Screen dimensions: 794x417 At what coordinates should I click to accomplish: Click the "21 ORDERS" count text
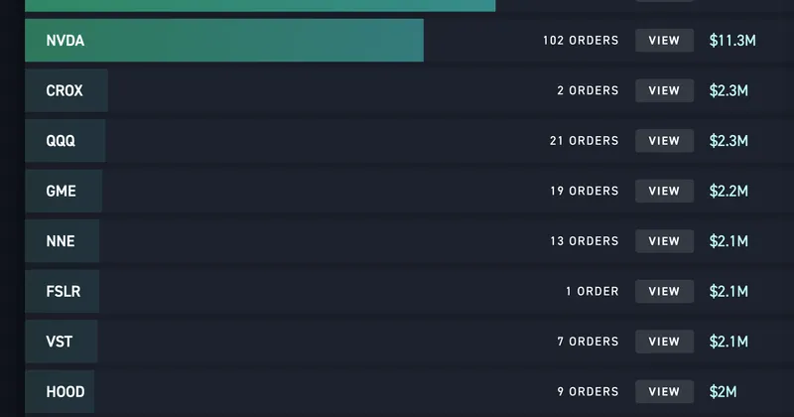[x=584, y=141]
